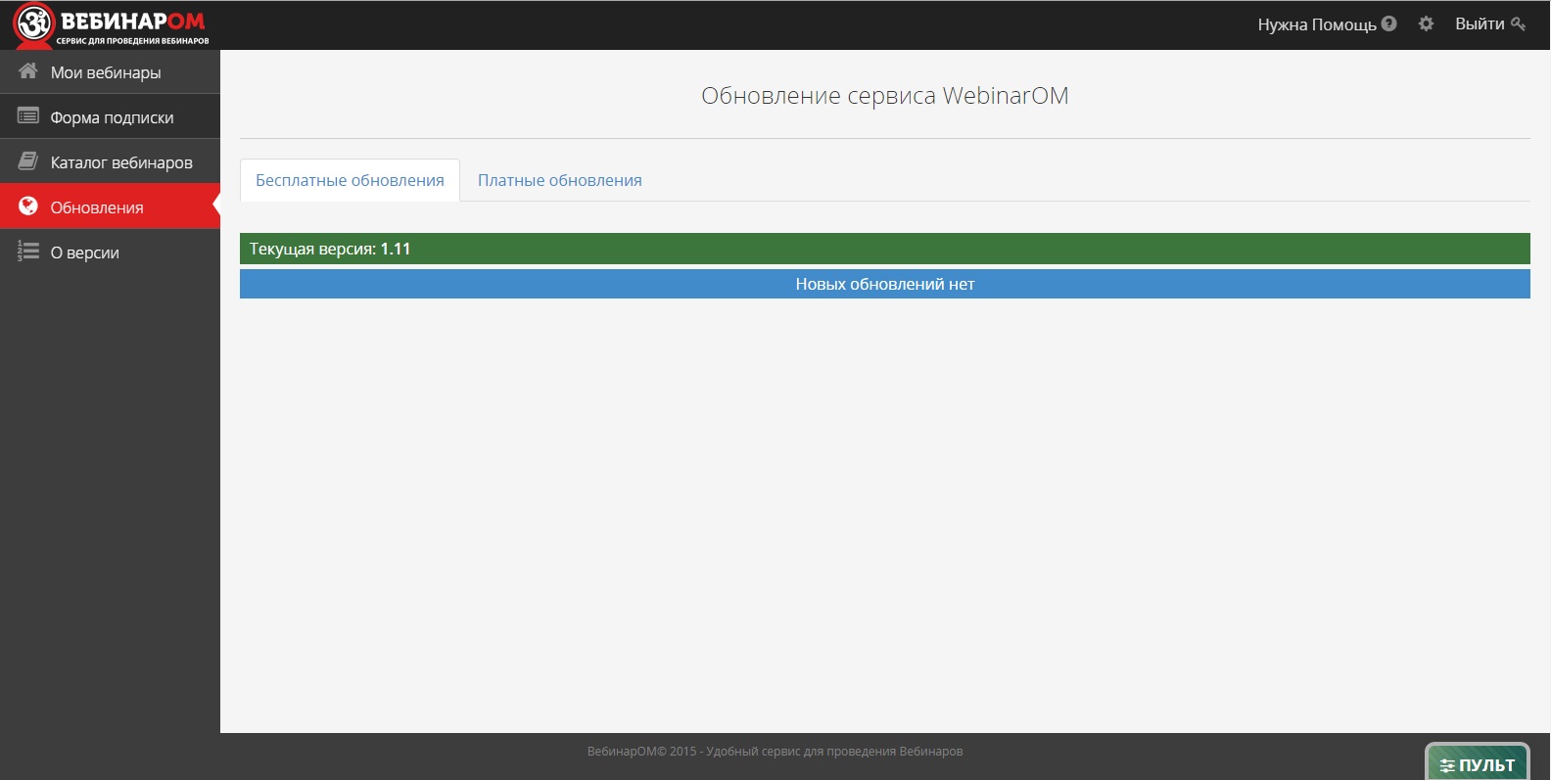Open settings via the gear icon
The image size is (1551, 780).
tap(1426, 23)
